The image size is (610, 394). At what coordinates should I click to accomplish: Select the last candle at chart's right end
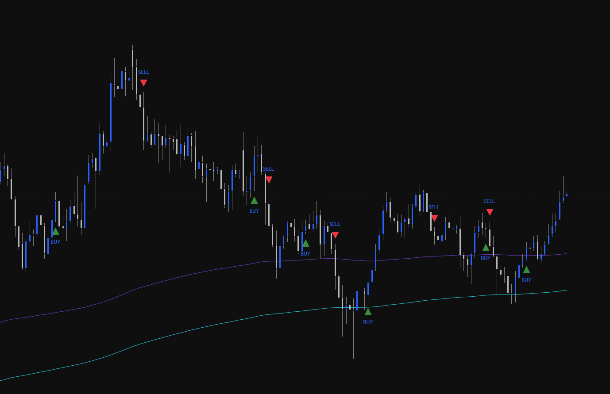point(567,195)
